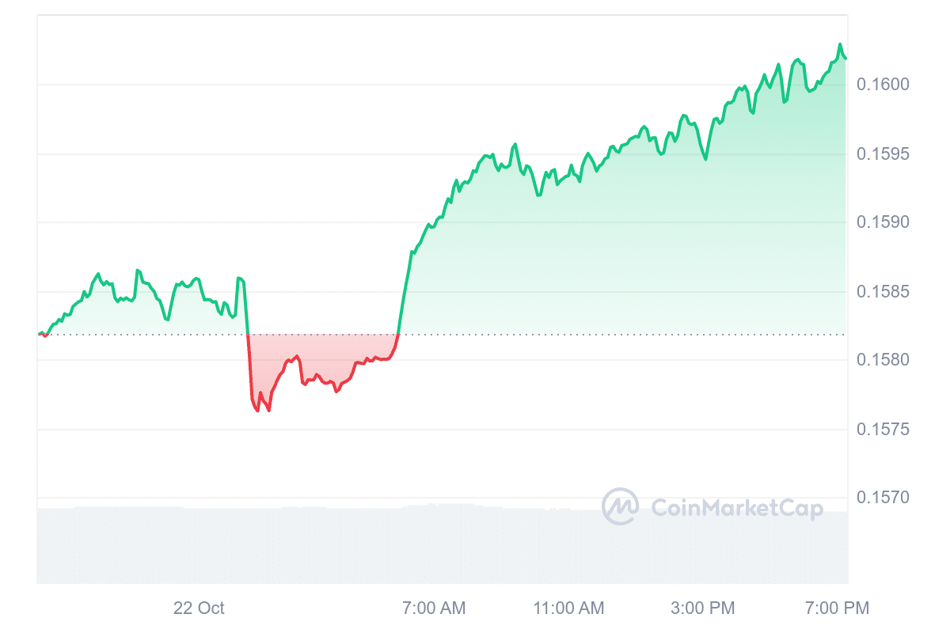Click the red shaded dip area
The height and width of the screenshot is (633, 950).
click(317, 352)
